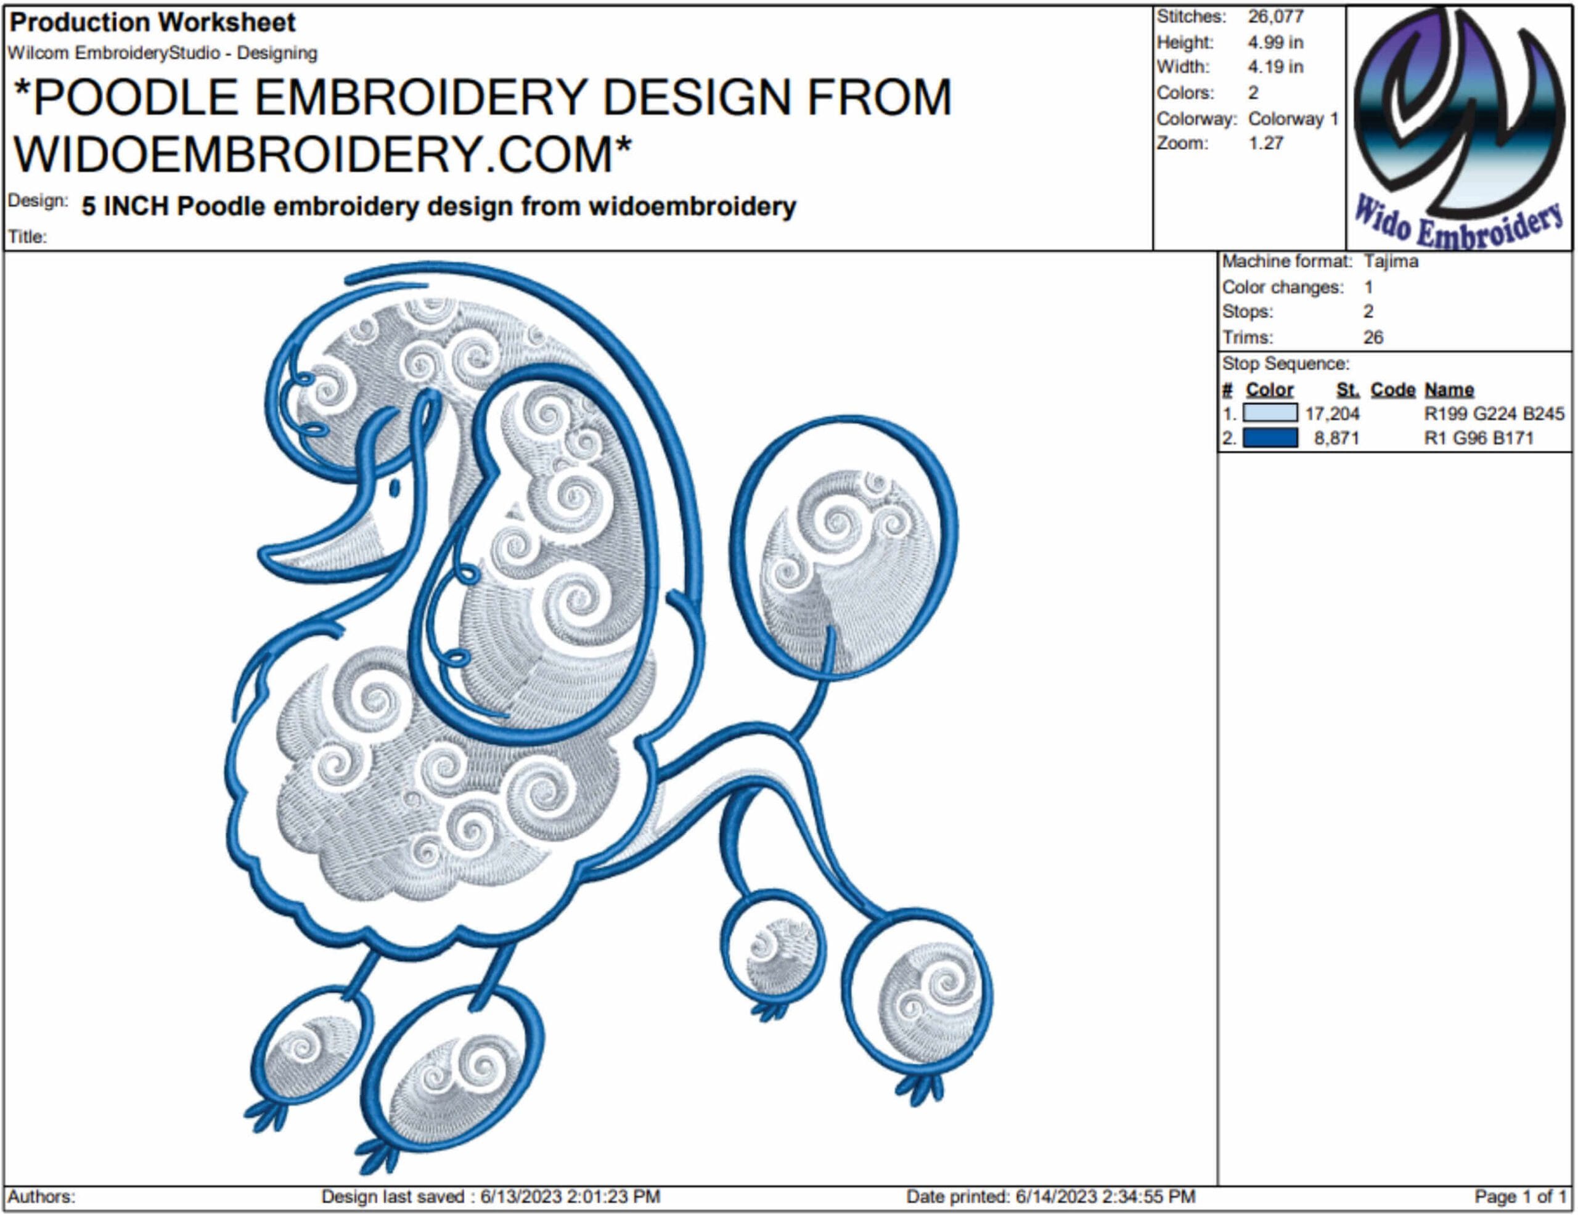Click color name 'R199 G224 B245'
This screenshot has width=1578, height=1215.
[x=1494, y=414]
